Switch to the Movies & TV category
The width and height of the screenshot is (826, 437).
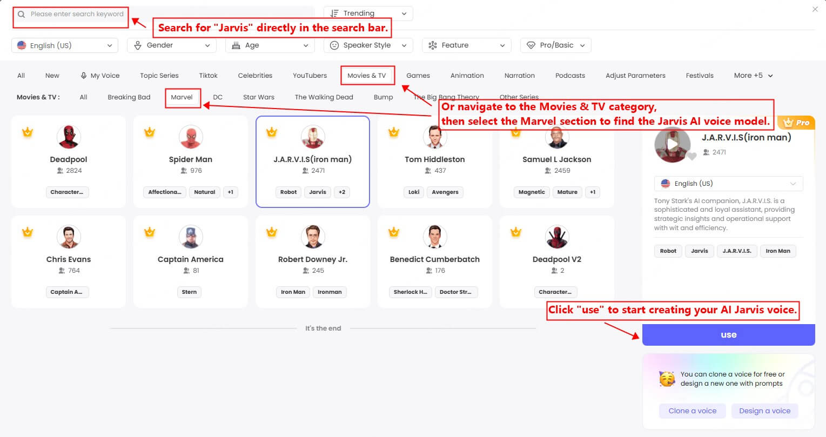(x=367, y=75)
